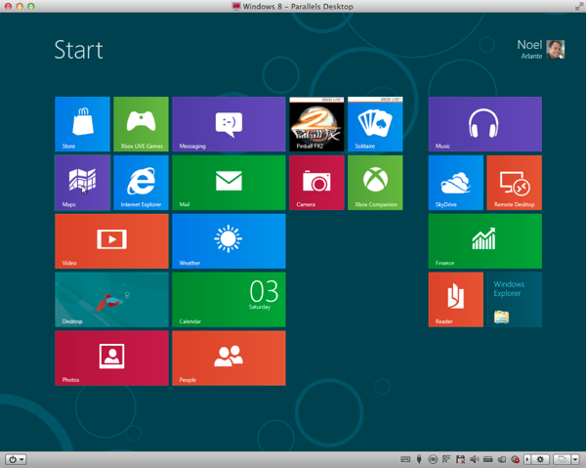Expand the status bar arrow beside gear

point(527,459)
